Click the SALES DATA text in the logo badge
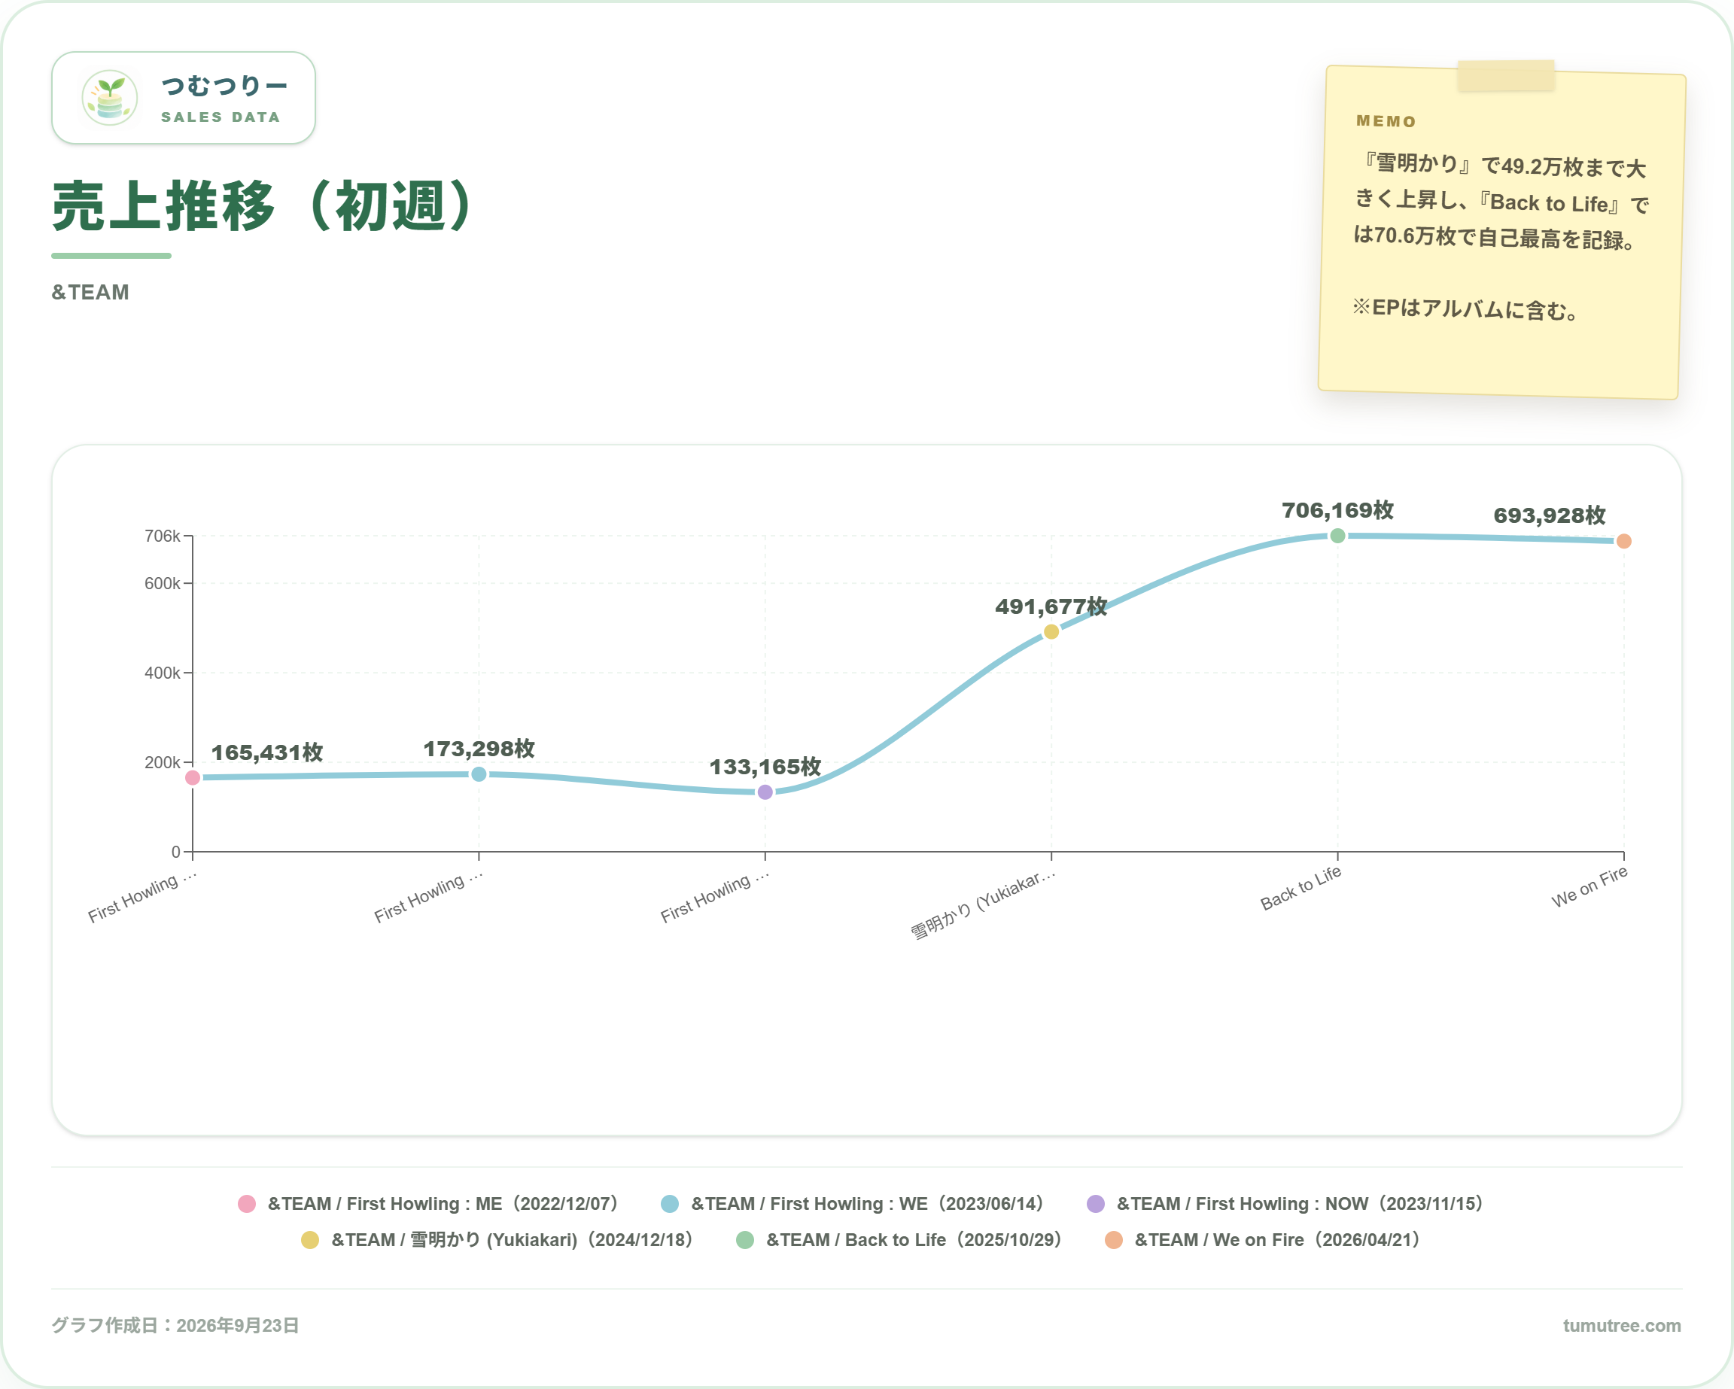The height and width of the screenshot is (1389, 1734). [221, 117]
